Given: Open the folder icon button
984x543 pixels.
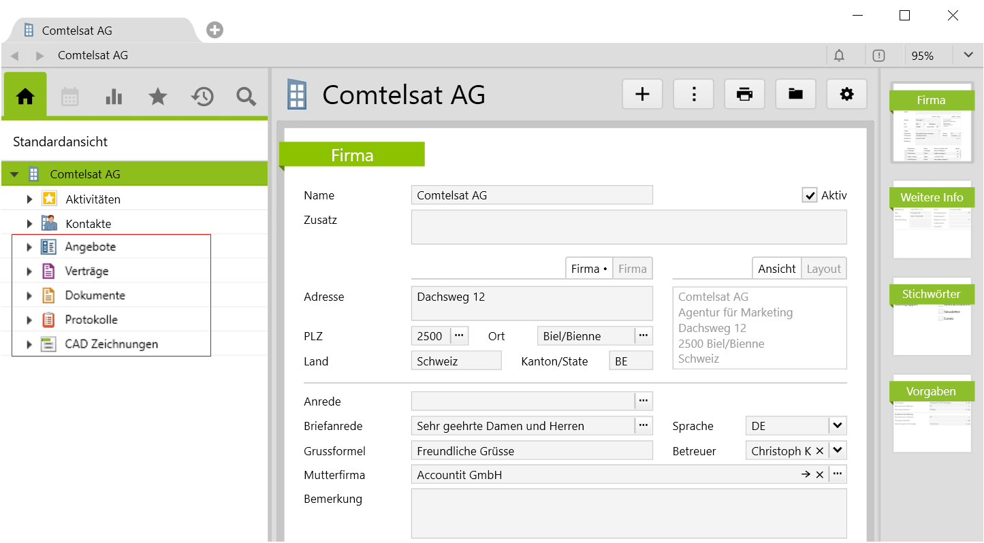Looking at the screenshot, I should tap(795, 95).
